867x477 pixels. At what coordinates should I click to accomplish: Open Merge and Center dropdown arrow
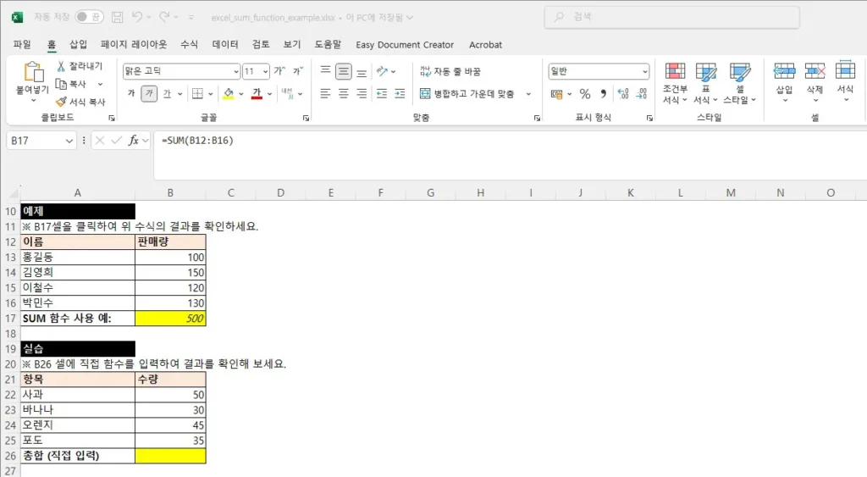point(528,94)
